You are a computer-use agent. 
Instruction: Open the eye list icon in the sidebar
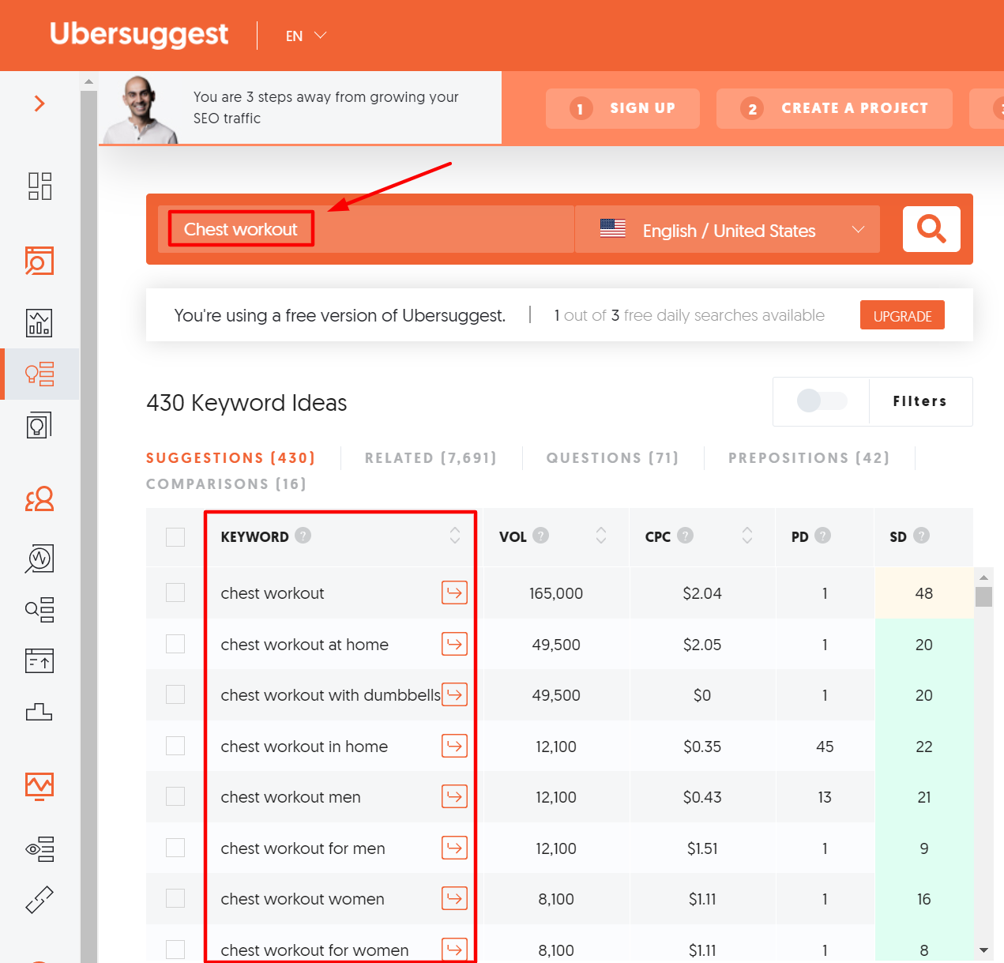click(x=39, y=849)
